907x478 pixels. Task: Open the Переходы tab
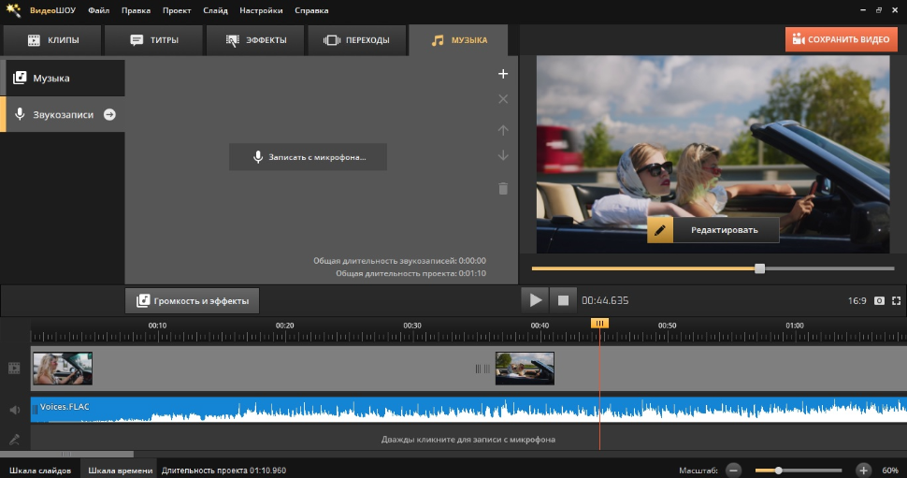point(356,40)
